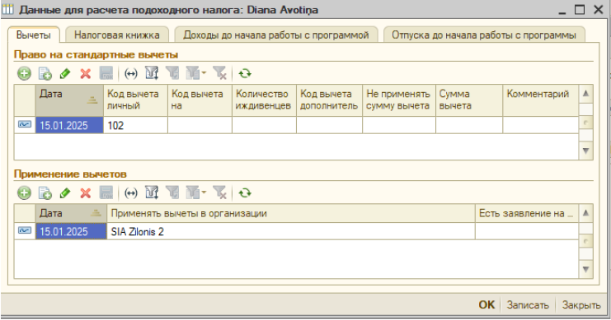
Task: Open the filter history dropdown in the standard deductions toolbar
Action: [196, 73]
